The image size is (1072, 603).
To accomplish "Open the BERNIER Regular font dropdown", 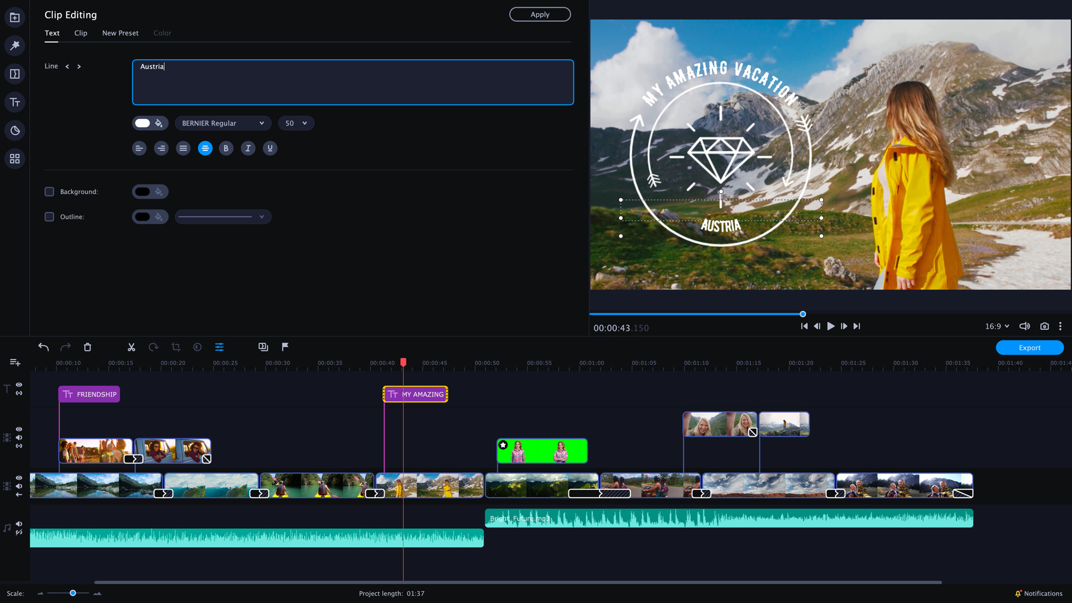I will point(223,123).
